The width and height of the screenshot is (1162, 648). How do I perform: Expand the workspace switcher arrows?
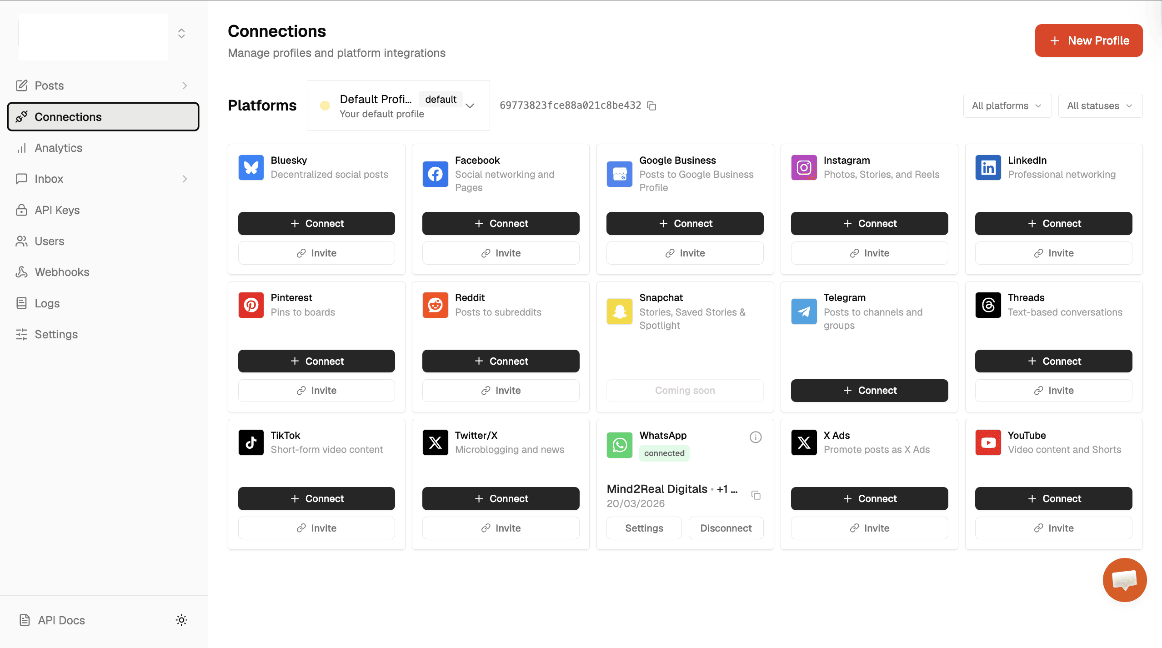pos(181,34)
